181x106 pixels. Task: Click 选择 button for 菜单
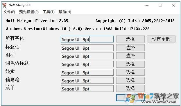[x=130, y=88]
